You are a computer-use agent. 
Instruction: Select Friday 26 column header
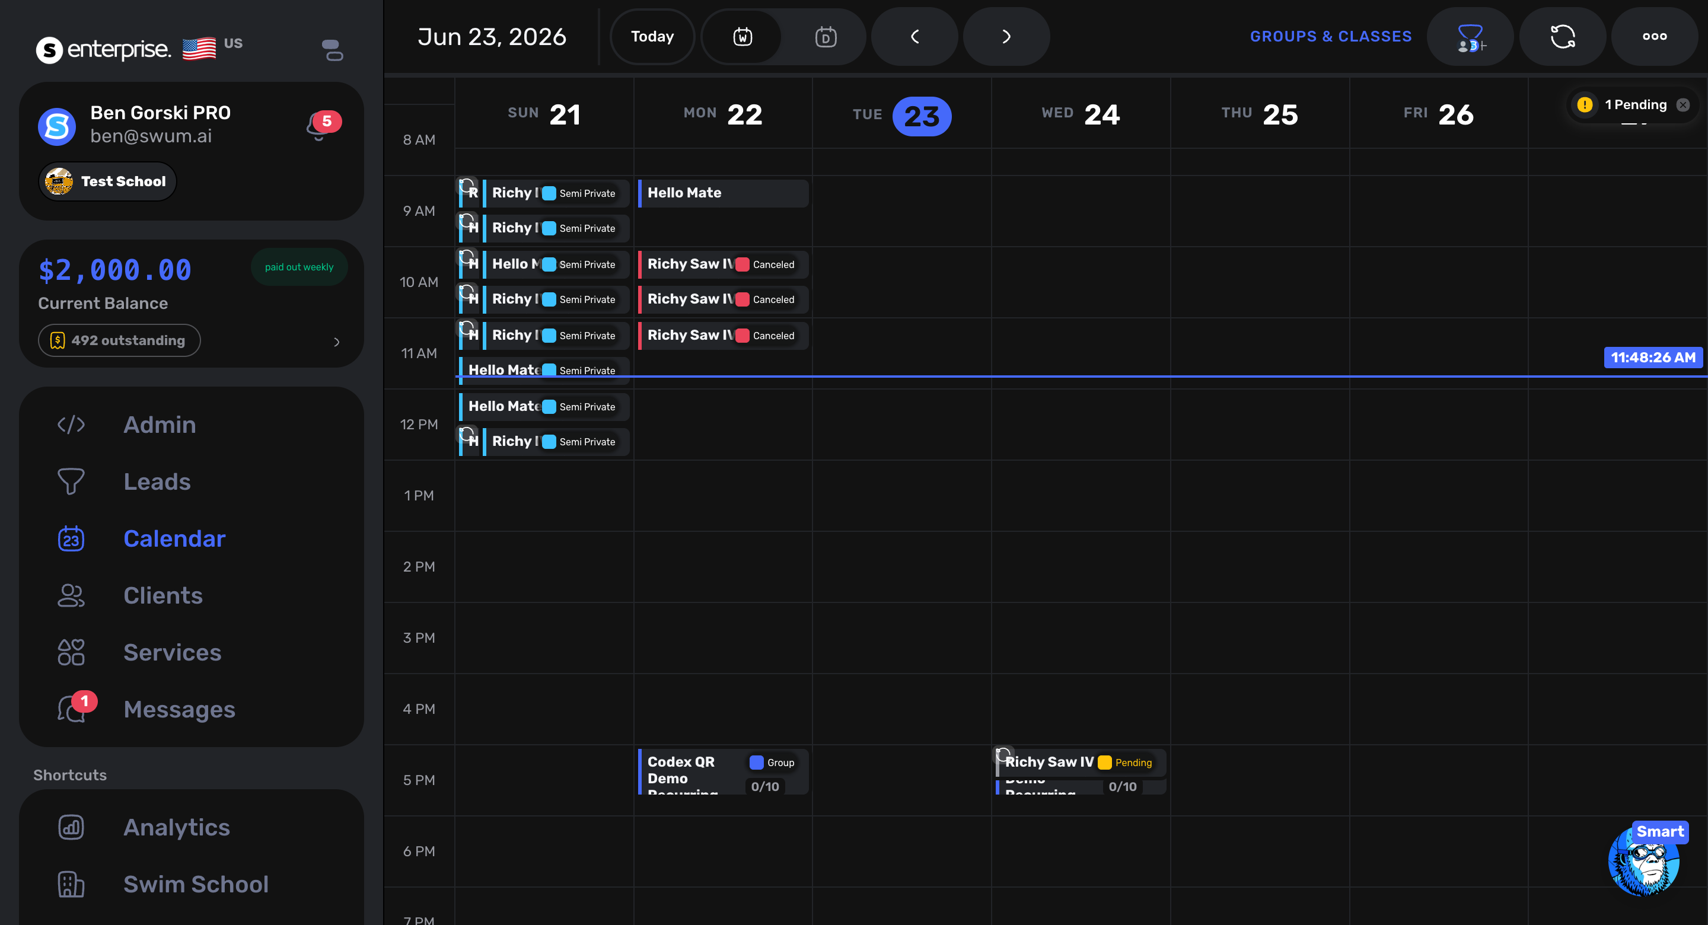tap(1438, 114)
